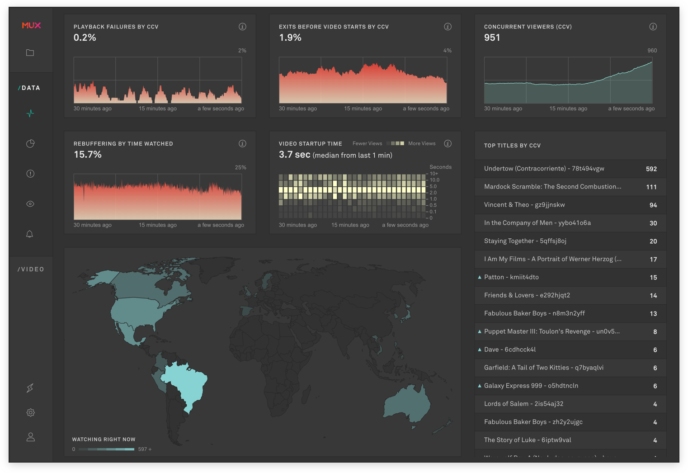
Task: Select the lightning bolt icon in sidebar
Action: coord(30,388)
